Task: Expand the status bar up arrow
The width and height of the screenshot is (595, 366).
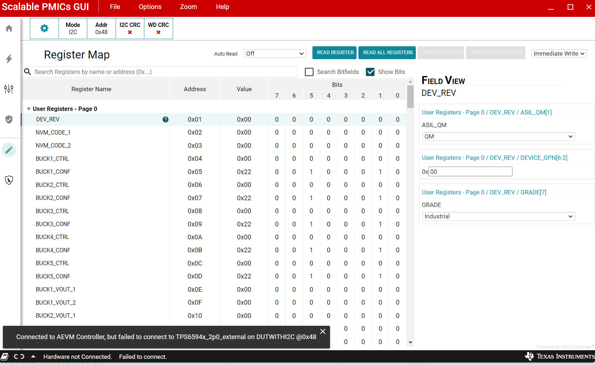Action: click(33, 357)
